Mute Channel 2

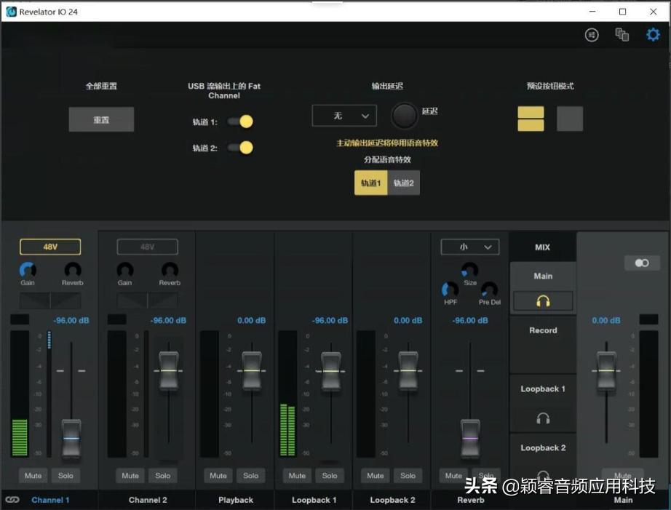pos(130,475)
